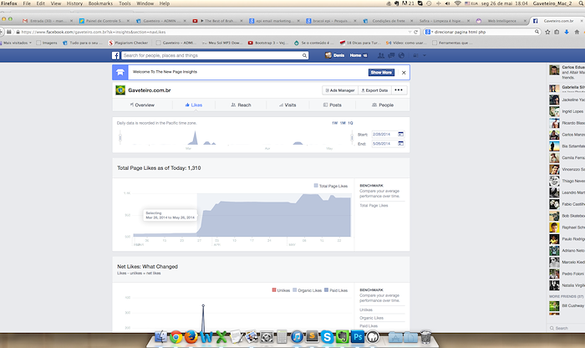
Task: Open the Firefox downloads arrow icon
Action: tap(567, 32)
